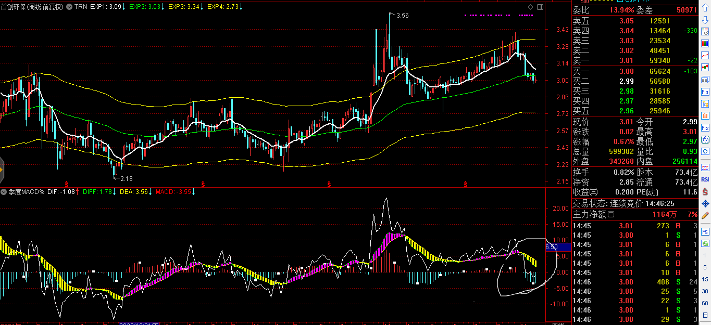Viewport: 711px width, 325px height.
Task: Expand the dropdown beside 季度MACD% indicator title
Action: [4, 192]
